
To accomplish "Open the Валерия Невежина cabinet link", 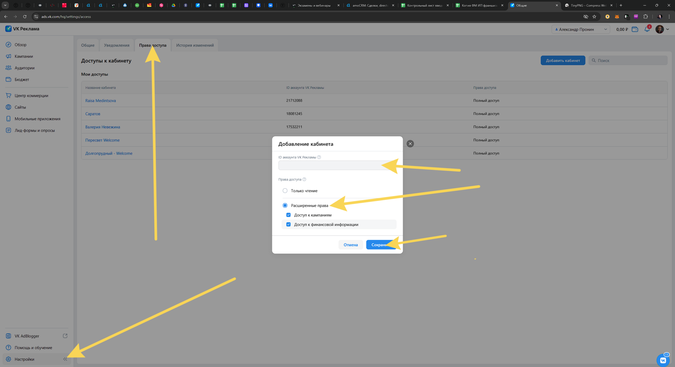I will [102, 127].
